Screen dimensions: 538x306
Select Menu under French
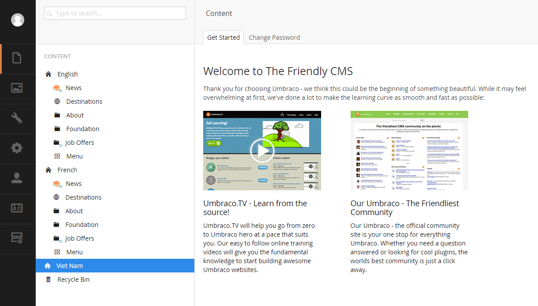(x=75, y=252)
